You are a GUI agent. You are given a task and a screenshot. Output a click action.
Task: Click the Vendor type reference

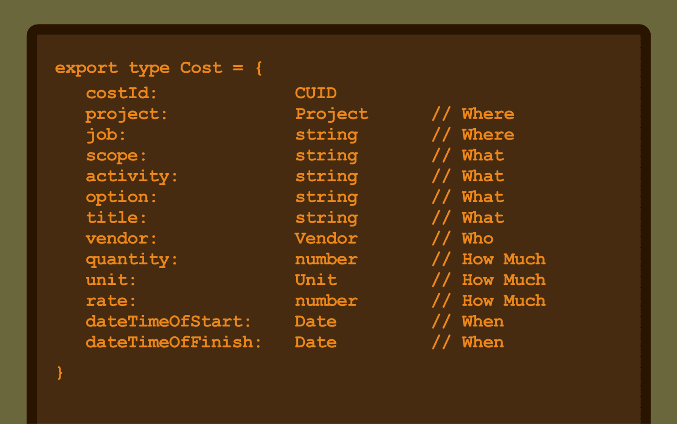click(x=326, y=238)
